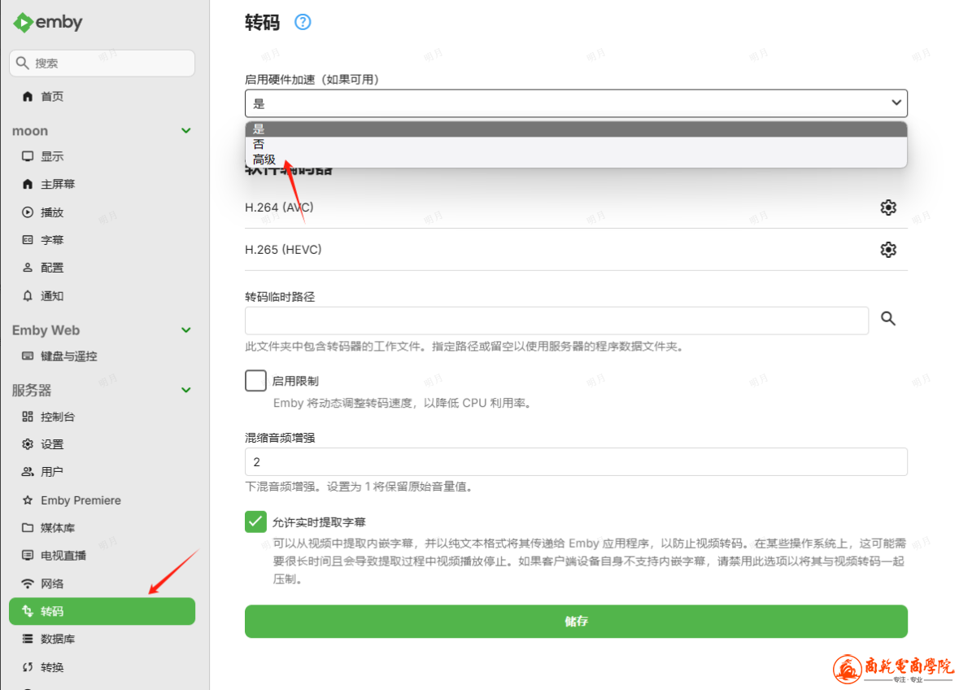
Task: Focus the 搜索 search field
Action: pyautogui.click(x=102, y=63)
